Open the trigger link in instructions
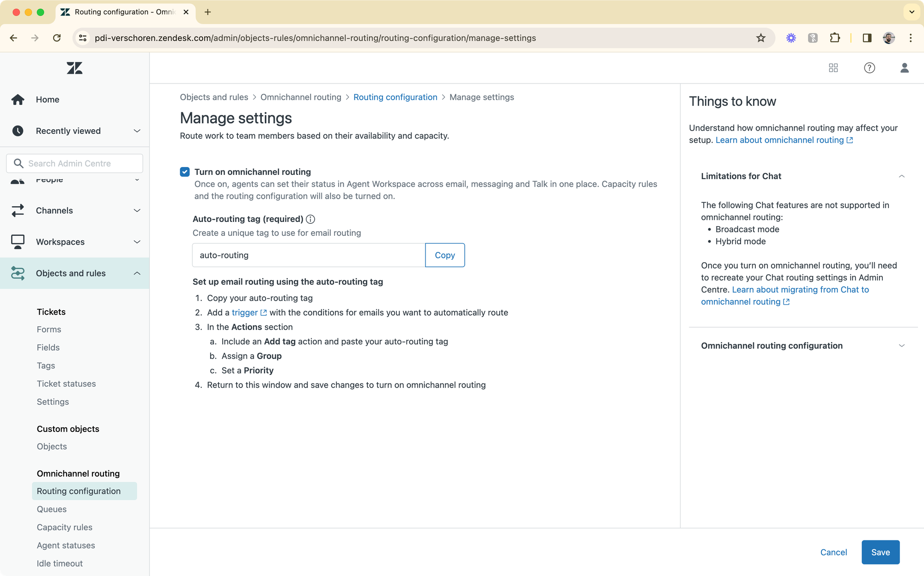This screenshot has height=576, width=924. coord(245,312)
